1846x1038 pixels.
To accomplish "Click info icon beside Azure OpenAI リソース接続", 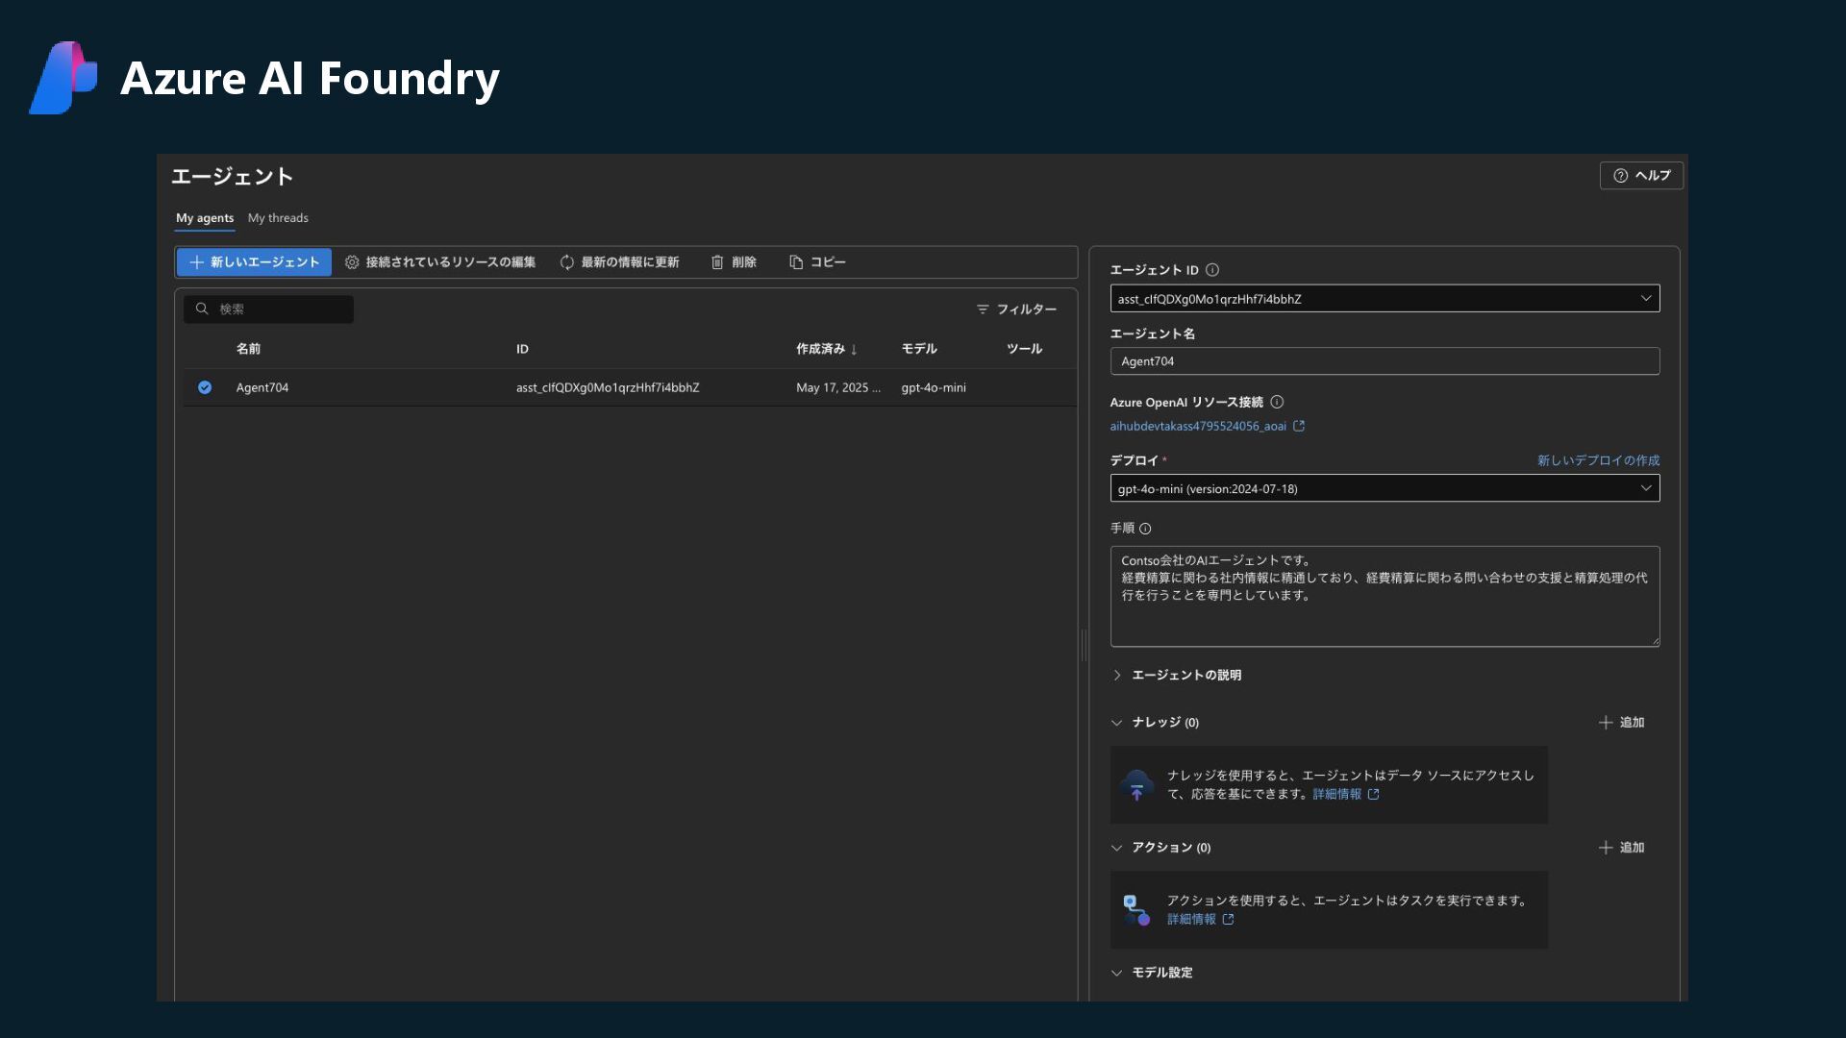I will (x=1277, y=403).
